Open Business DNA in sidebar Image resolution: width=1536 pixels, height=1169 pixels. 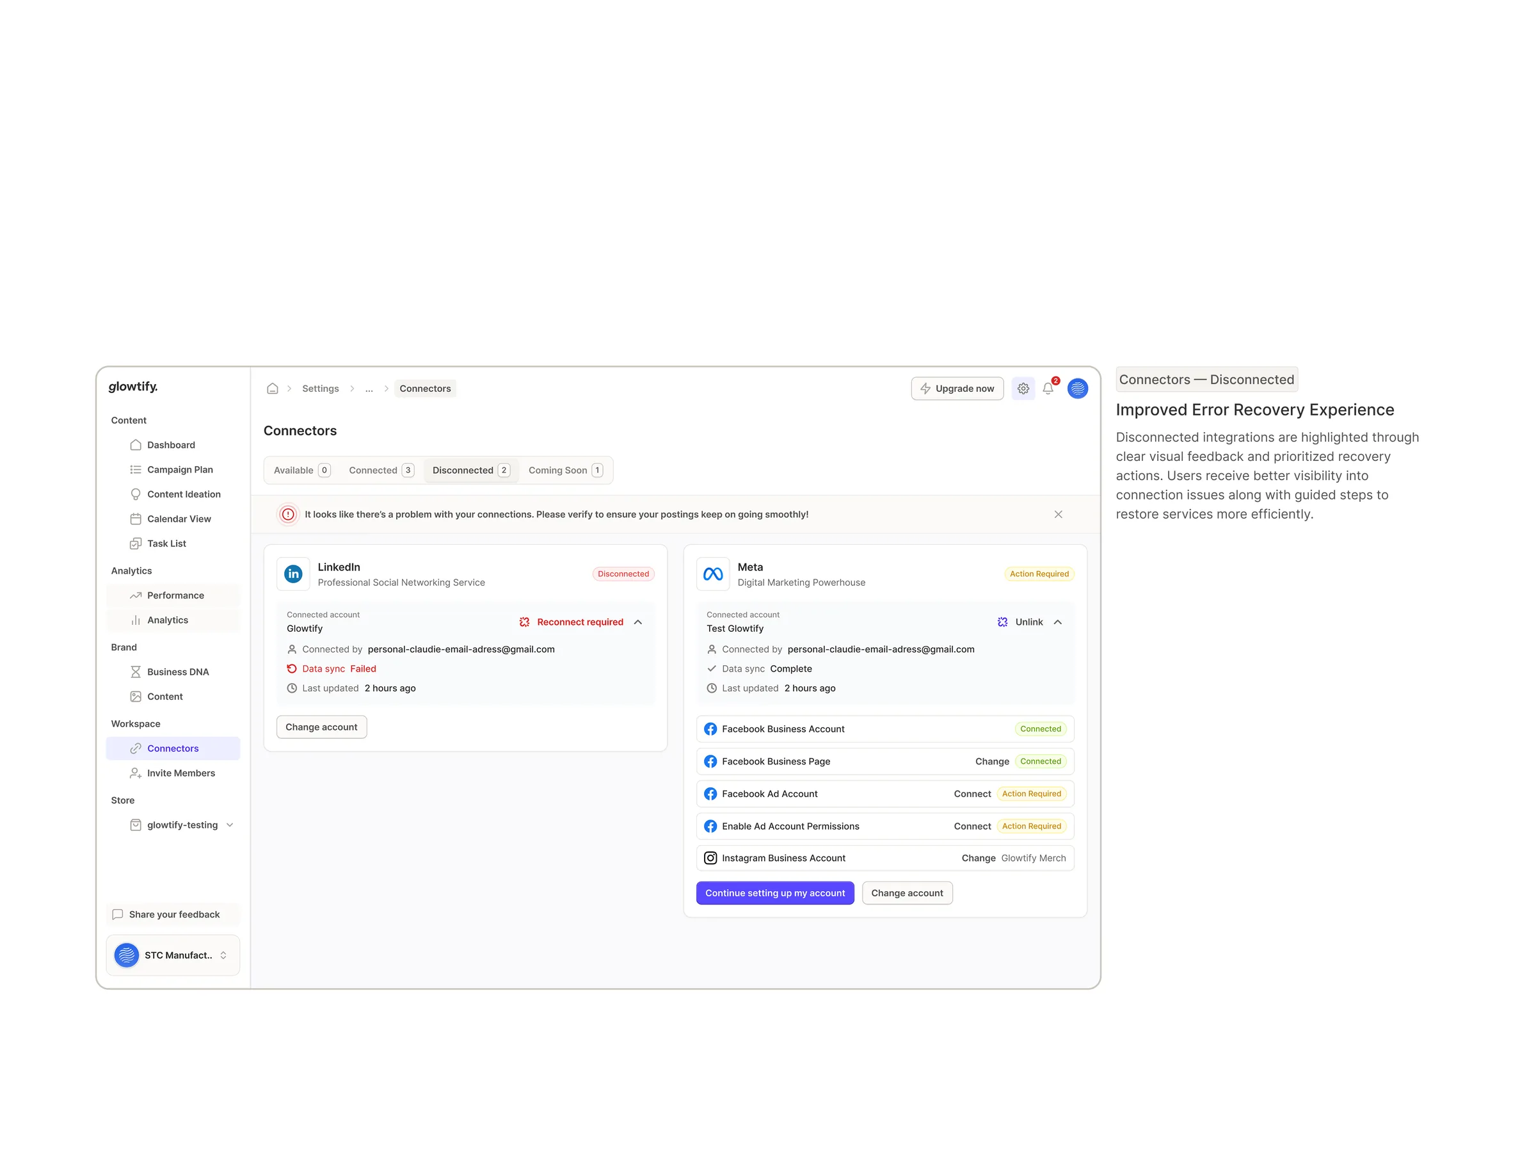tap(173, 672)
